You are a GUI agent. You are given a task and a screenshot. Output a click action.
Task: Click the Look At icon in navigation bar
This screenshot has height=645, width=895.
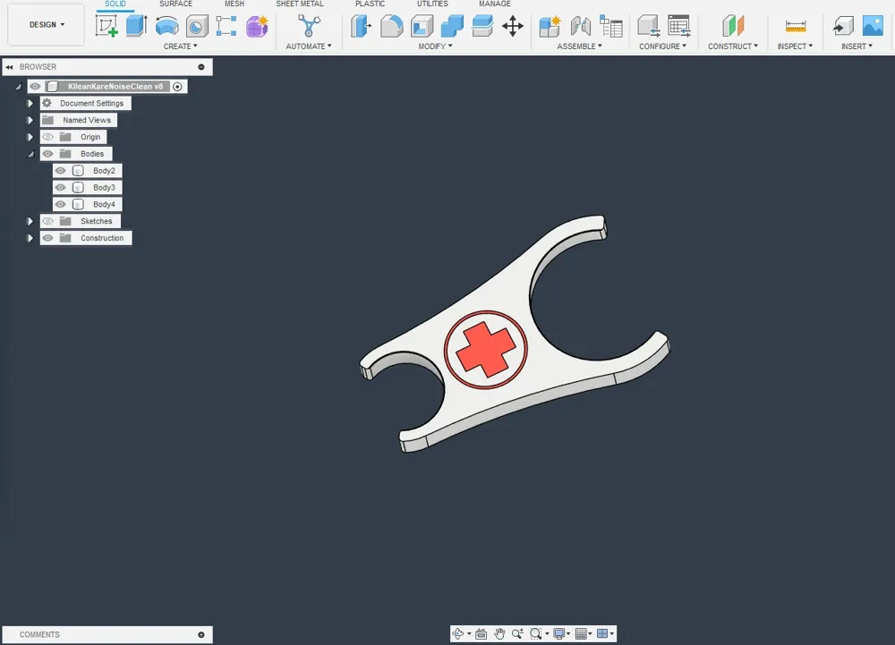(x=482, y=633)
